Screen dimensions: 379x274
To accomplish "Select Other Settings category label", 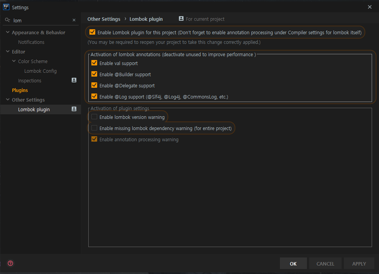I will pos(28,100).
